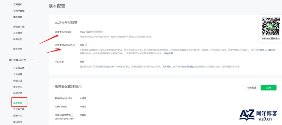Open 订阅通知 in the sidebar
The image size is (282, 125).
18,4
